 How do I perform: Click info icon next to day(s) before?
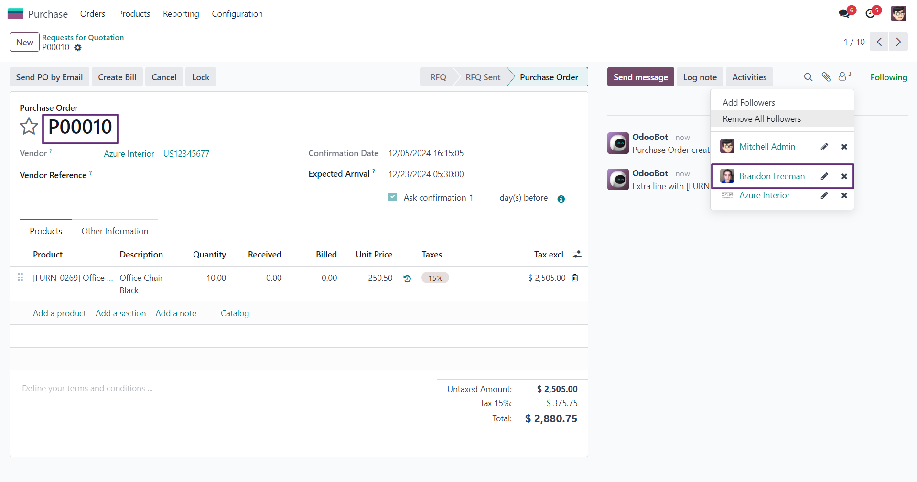pyautogui.click(x=561, y=199)
